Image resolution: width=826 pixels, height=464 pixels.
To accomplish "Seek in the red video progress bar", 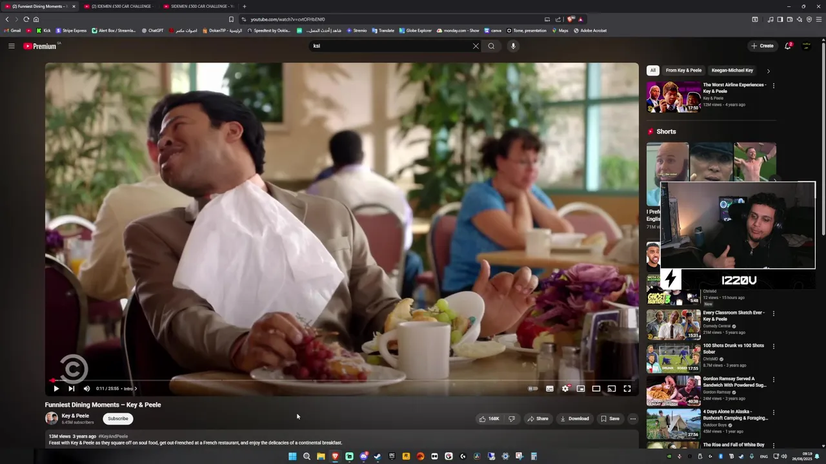I will point(342,380).
